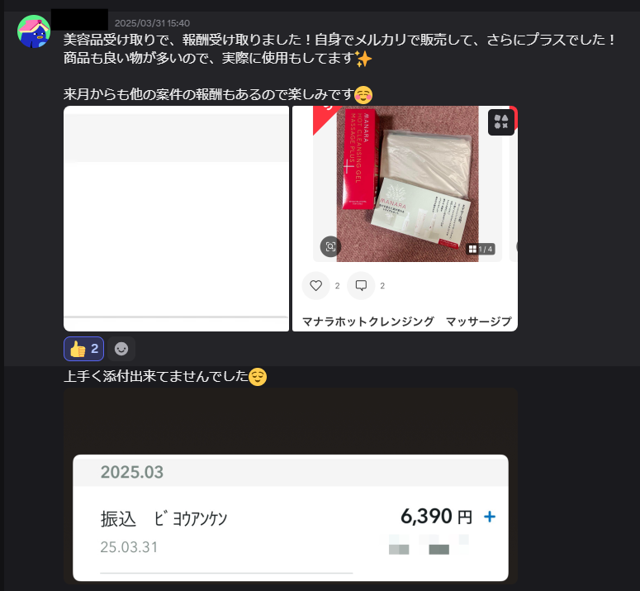The height and width of the screenshot is (591, 640).
Task: Click the message timestamp 2025/03/31 15:40
Action: (x=152, y=23)
